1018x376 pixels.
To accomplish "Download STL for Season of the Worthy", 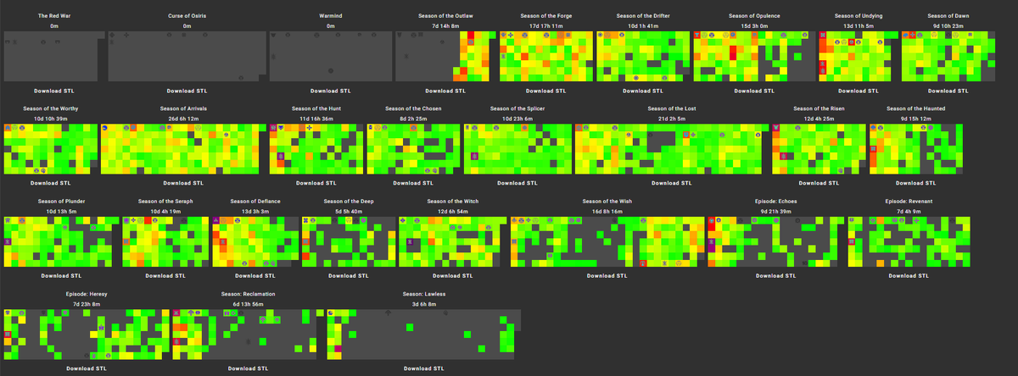I will [x=51, y=183].
